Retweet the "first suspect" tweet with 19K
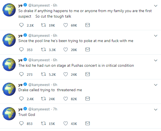The width and height of the screenshot is (161, 131). (x=44, y=25)
